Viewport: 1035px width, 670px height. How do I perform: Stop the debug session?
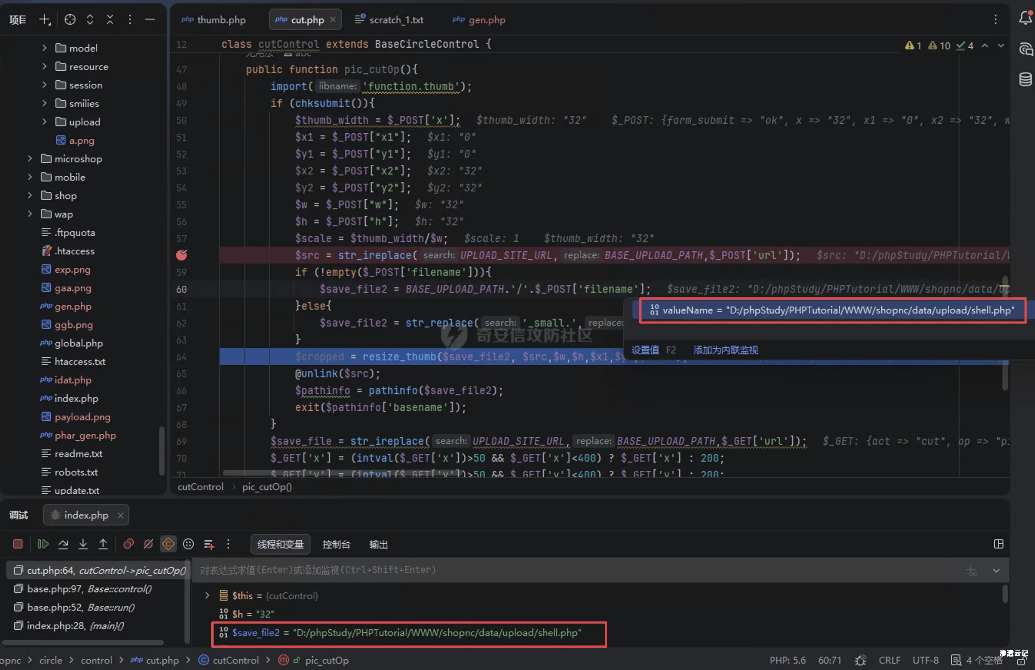click(17, 544)
